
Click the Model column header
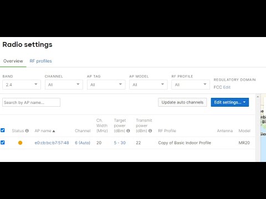point(244,131)
